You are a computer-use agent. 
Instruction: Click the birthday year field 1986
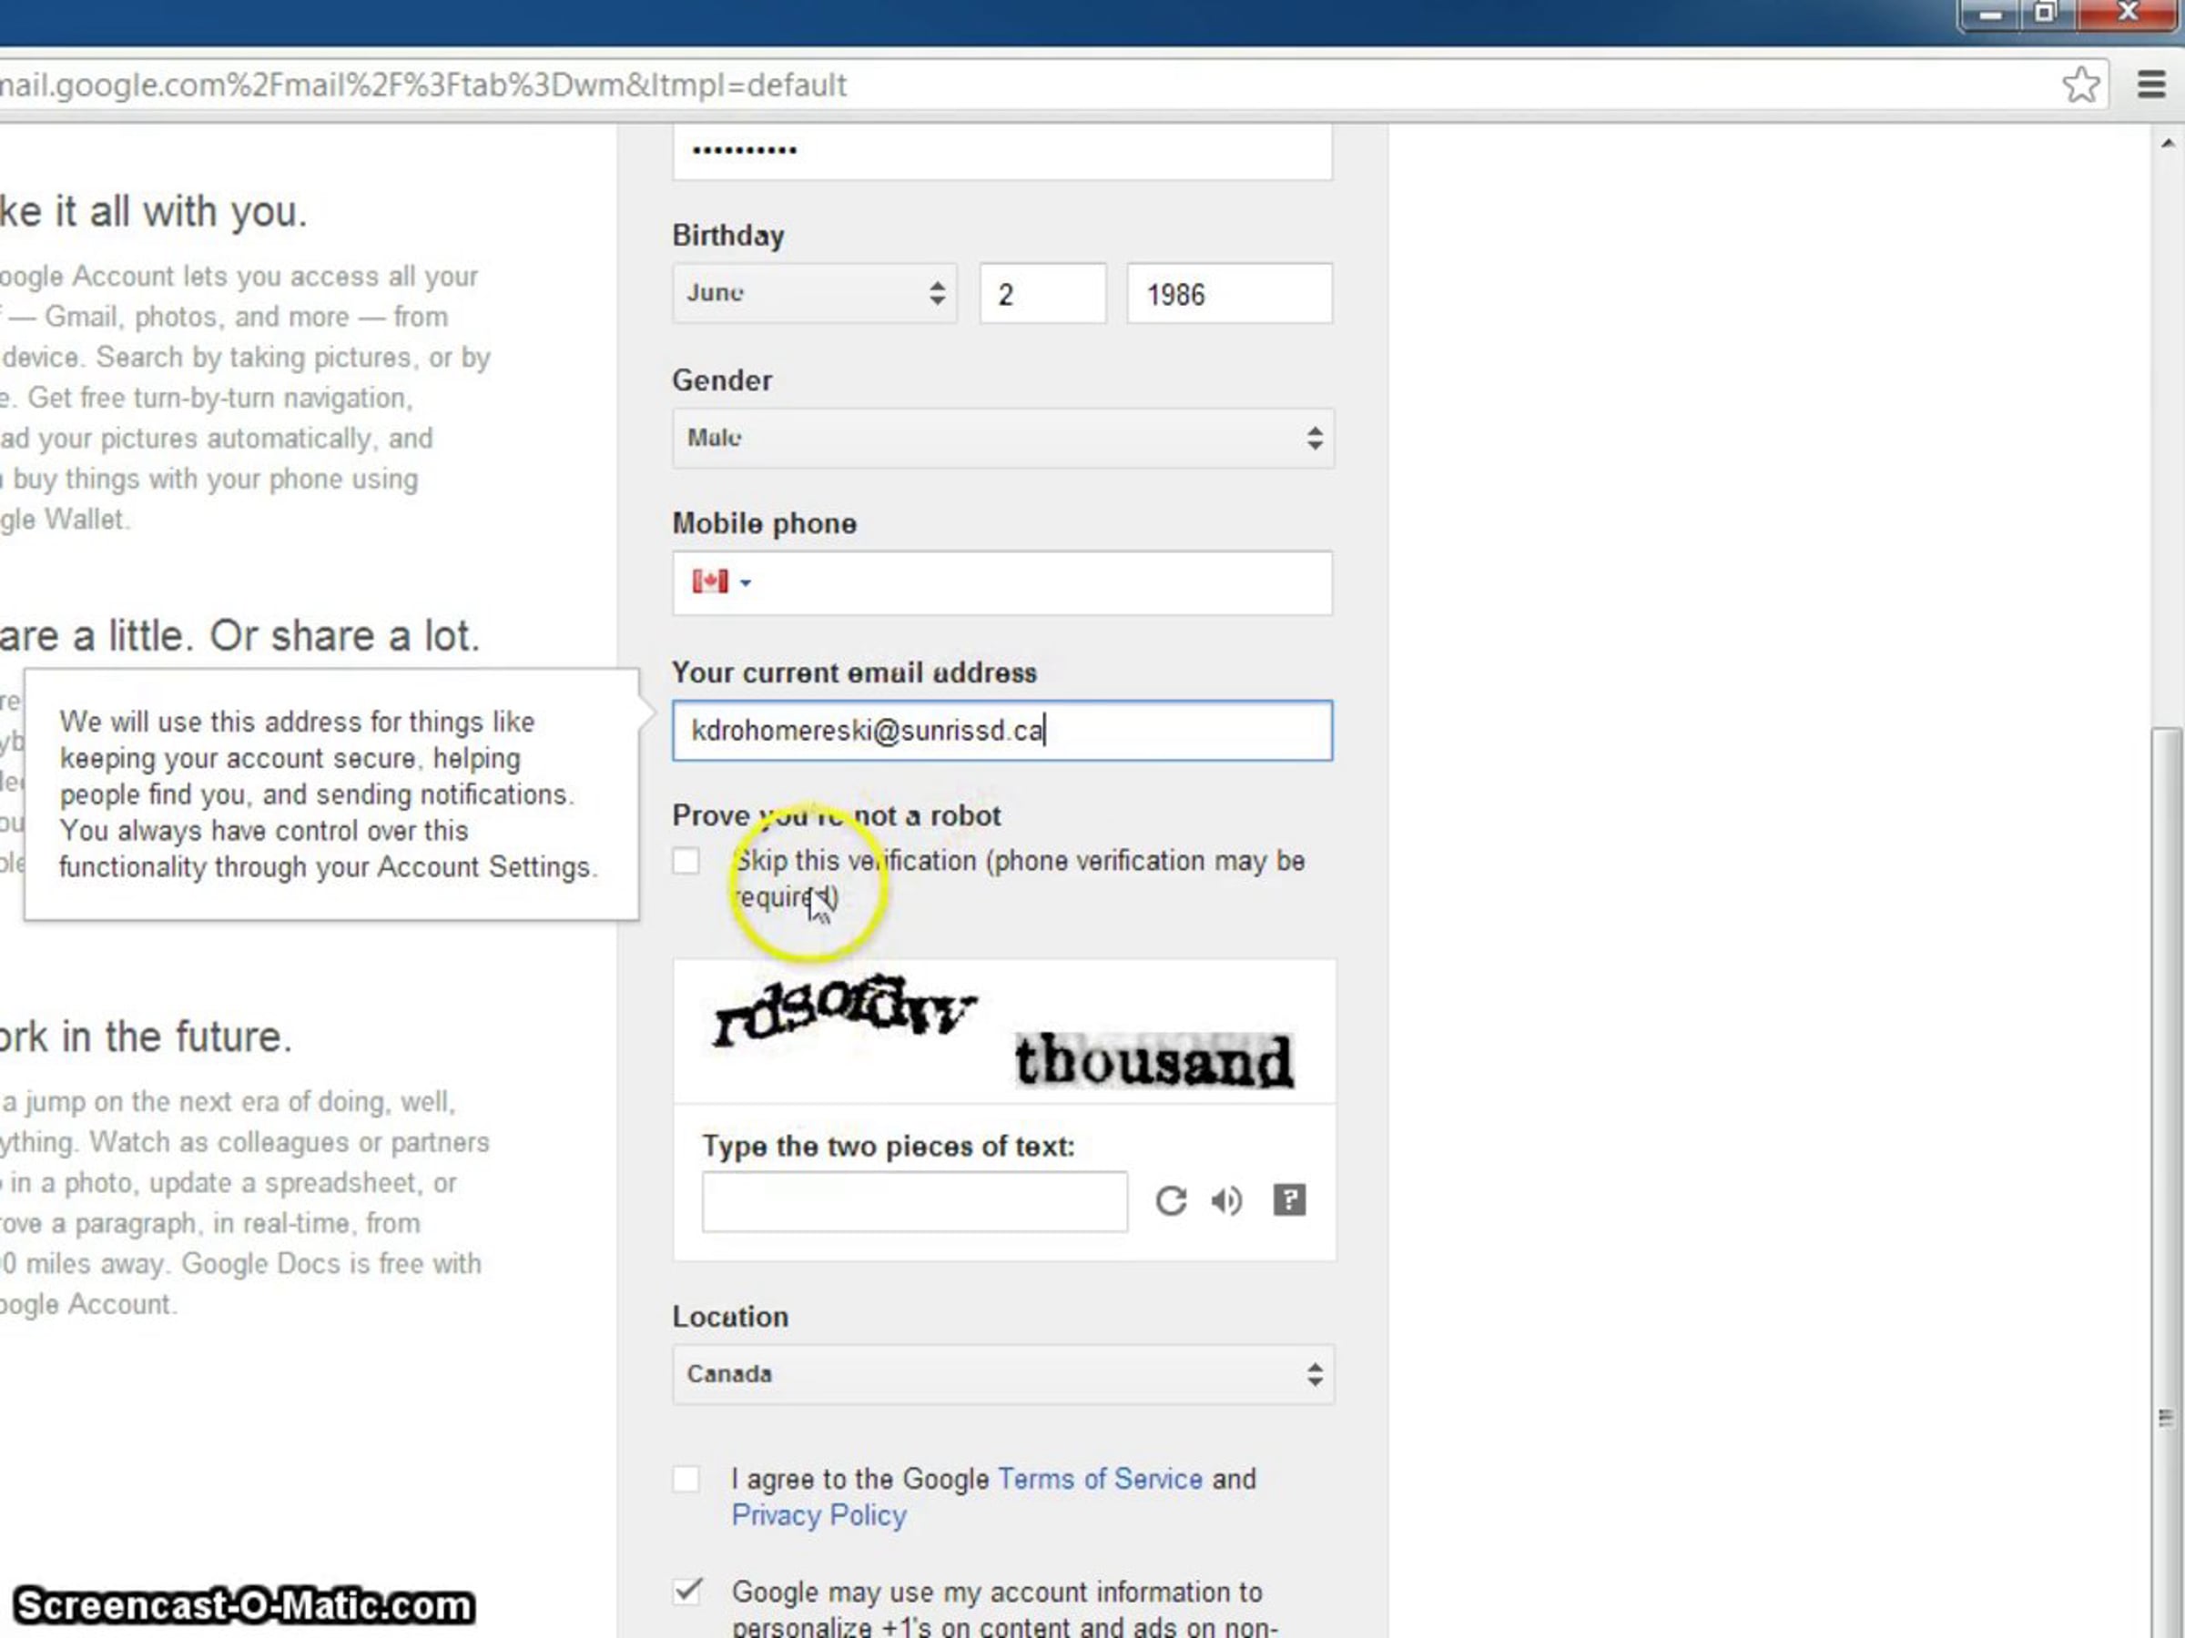point(1228,294)
